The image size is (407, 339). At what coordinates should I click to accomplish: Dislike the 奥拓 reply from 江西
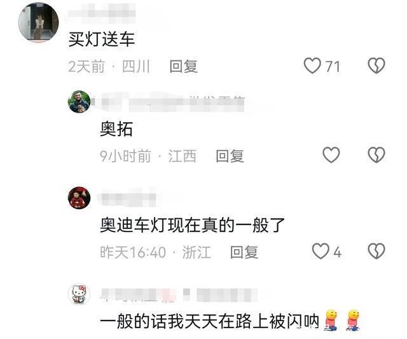[376, 155]
